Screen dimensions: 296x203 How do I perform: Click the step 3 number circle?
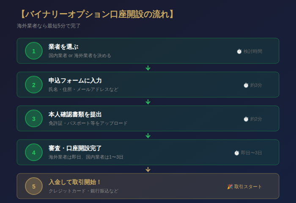tap(34, 119)
